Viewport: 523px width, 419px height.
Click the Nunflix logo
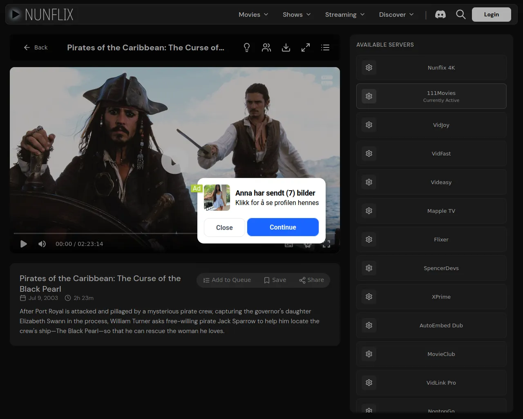coord(42,15)
